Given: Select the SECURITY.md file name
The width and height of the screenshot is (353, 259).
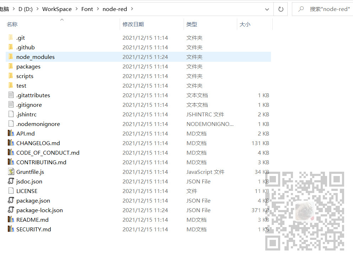Looking at the screenshot, I should point(33,229).
